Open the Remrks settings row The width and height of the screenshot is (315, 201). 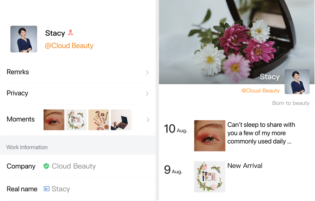(78, 72)
